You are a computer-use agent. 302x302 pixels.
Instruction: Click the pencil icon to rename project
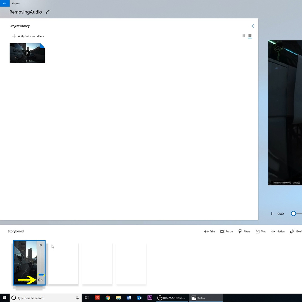[x=48, y=12]
